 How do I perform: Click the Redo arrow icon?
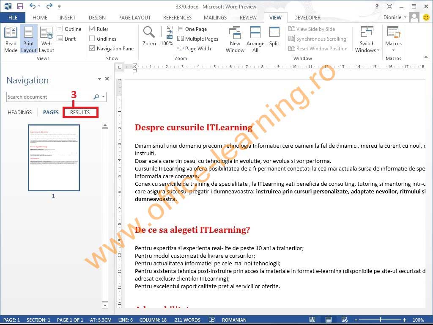[x=49, y=6]
